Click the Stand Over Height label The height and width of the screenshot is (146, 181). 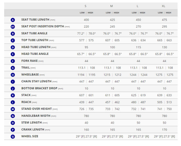[x=36, y=109]
